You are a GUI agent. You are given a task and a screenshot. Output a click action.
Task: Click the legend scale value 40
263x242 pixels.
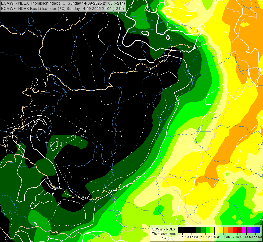242,237
